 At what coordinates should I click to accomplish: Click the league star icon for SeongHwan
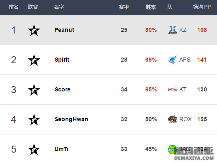pyautogui.click(x=34, y=120)
